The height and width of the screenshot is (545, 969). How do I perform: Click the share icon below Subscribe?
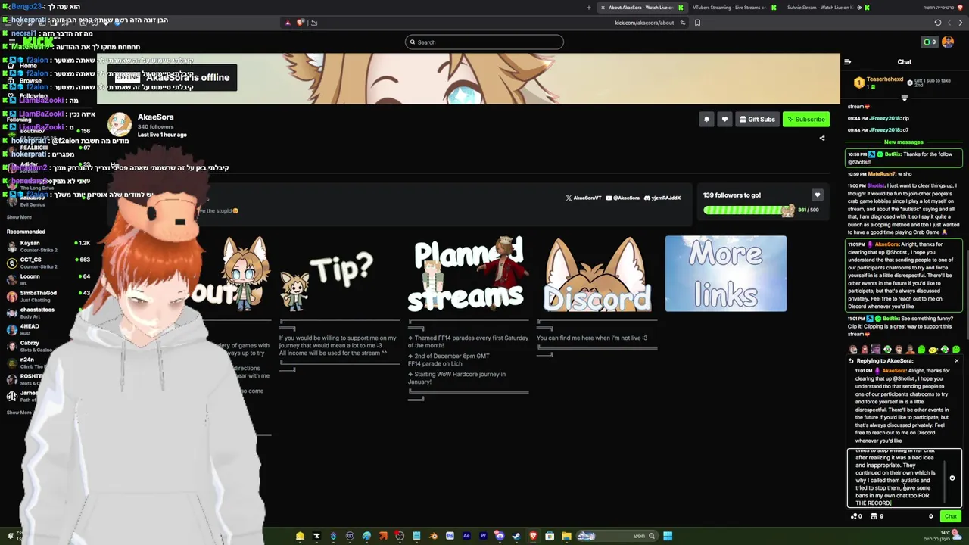(x=822, y=138)
